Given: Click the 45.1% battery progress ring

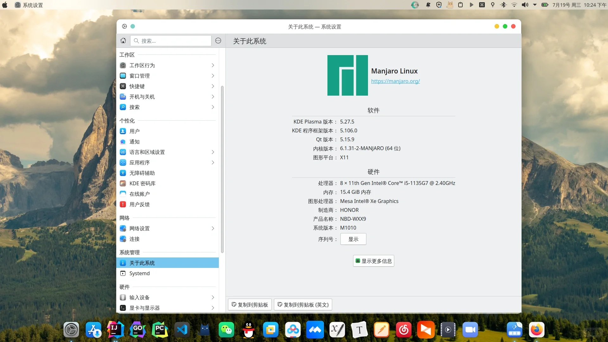Looking at the screenshot, I should tap(415, 5).
